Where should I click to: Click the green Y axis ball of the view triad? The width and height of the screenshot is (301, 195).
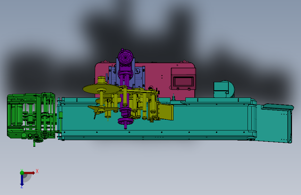coord(22,173)
